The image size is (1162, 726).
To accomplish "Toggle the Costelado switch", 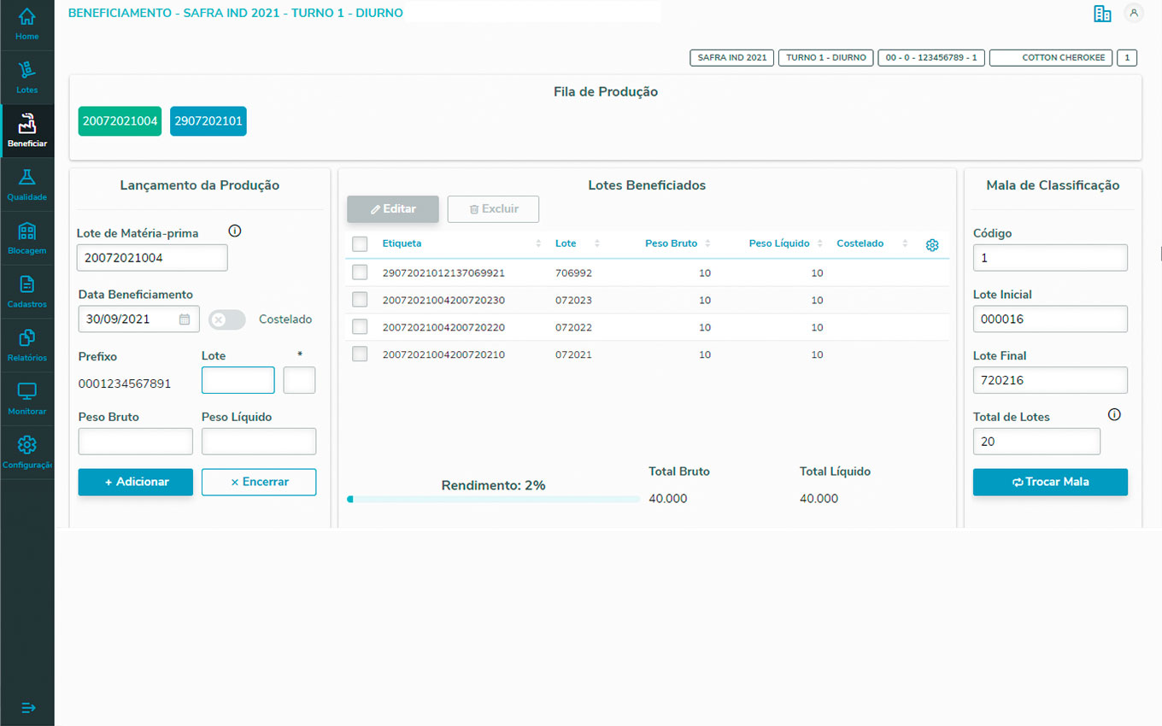I will (x=227, y=319).
